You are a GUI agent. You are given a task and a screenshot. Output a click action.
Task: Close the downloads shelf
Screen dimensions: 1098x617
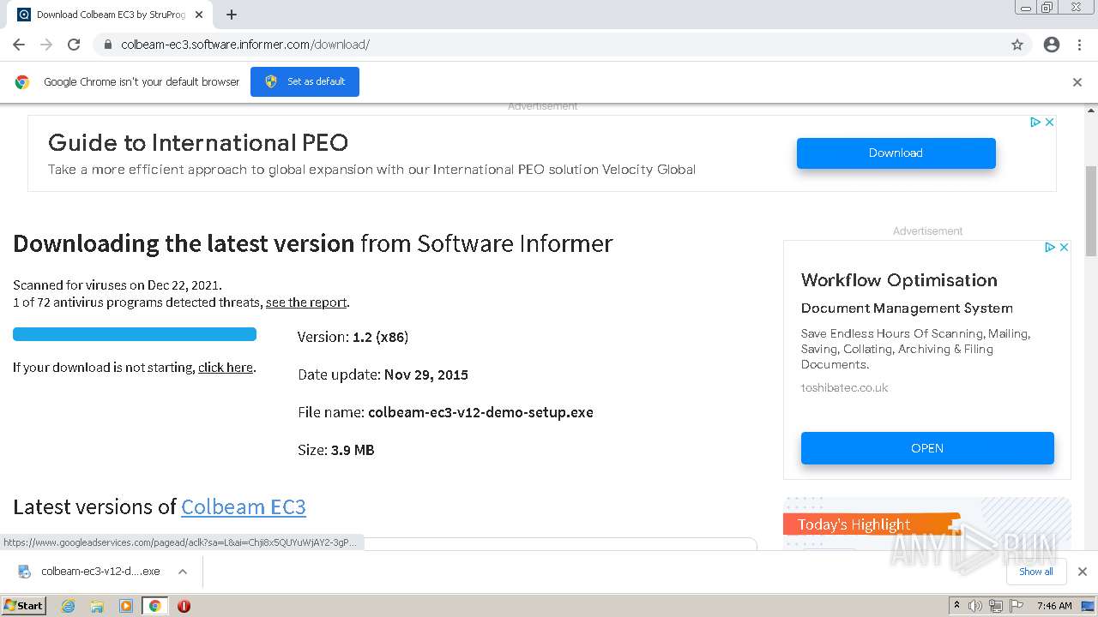coord(1083,572)
